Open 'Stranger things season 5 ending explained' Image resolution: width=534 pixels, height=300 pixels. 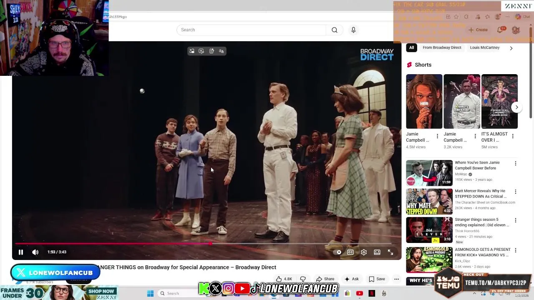[x=482, y=222]
